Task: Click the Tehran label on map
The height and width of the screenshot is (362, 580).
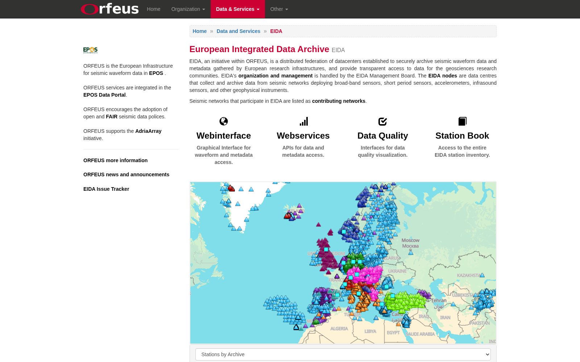Action: pos(439,300)
